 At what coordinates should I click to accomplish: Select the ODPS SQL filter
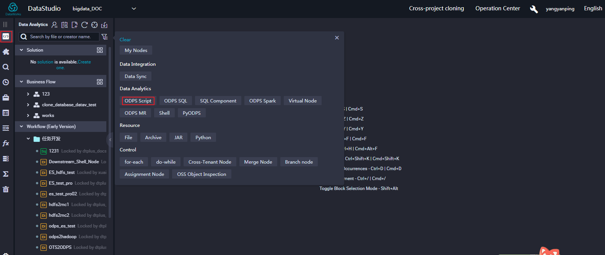[176, 101]
